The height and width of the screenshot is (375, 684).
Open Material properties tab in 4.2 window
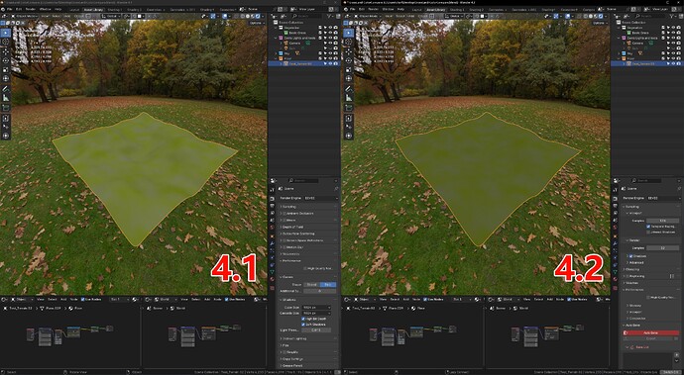(x=615, y=279)
